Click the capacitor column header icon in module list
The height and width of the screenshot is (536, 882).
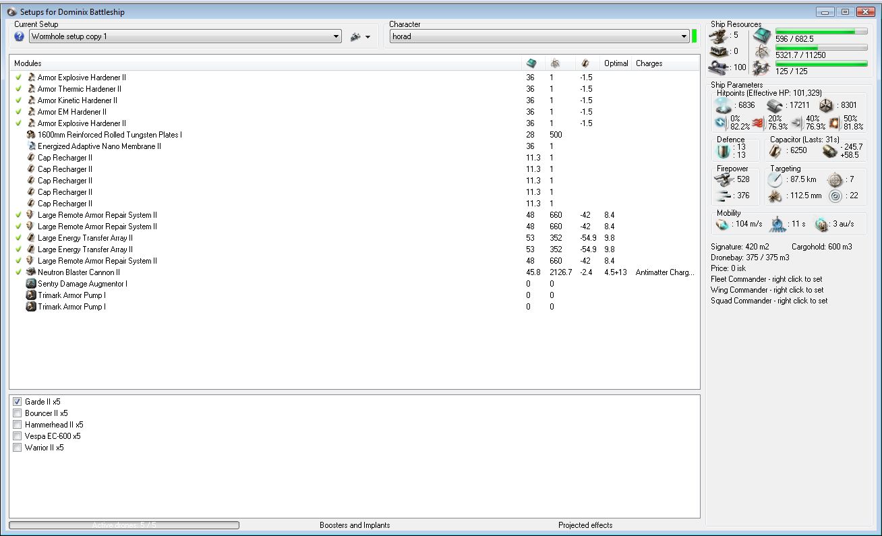(585, 63)
